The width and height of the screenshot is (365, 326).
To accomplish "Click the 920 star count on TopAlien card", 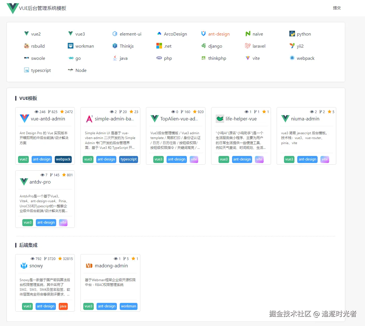I will [x=198, y=112].
